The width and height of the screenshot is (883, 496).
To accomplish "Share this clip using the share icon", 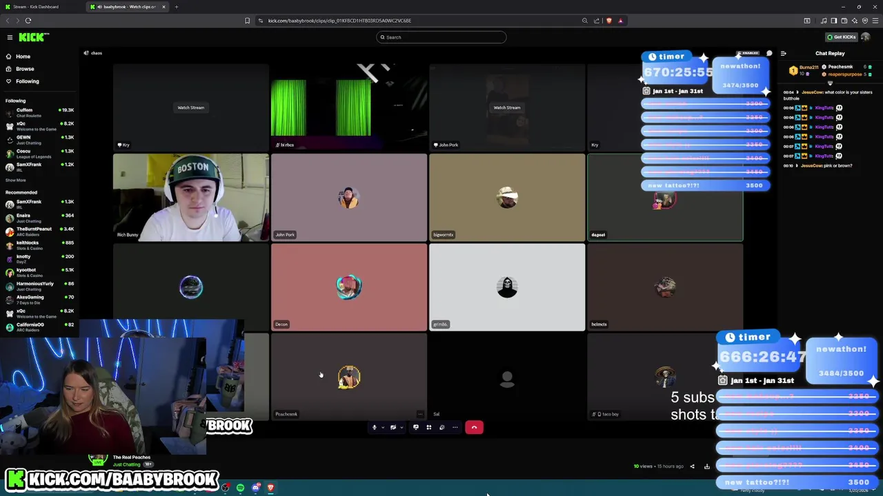I will tap(693, 466).
